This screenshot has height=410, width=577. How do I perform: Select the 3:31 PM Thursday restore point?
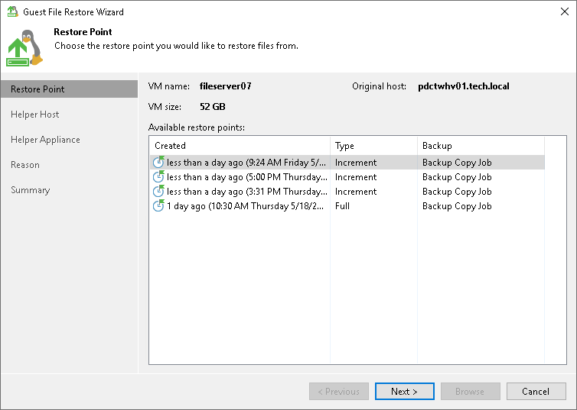(x=347, y=191)
